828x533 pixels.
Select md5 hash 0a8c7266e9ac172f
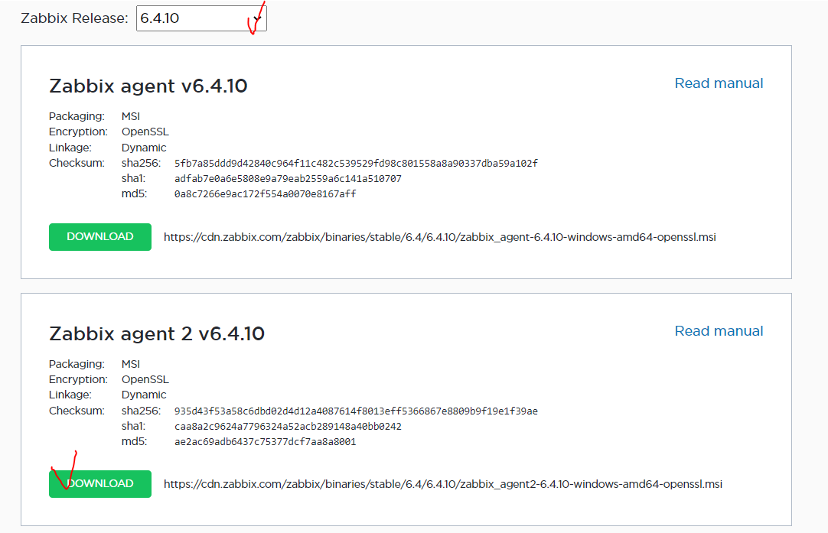(265, 194)
